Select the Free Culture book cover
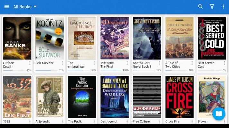 147,97
